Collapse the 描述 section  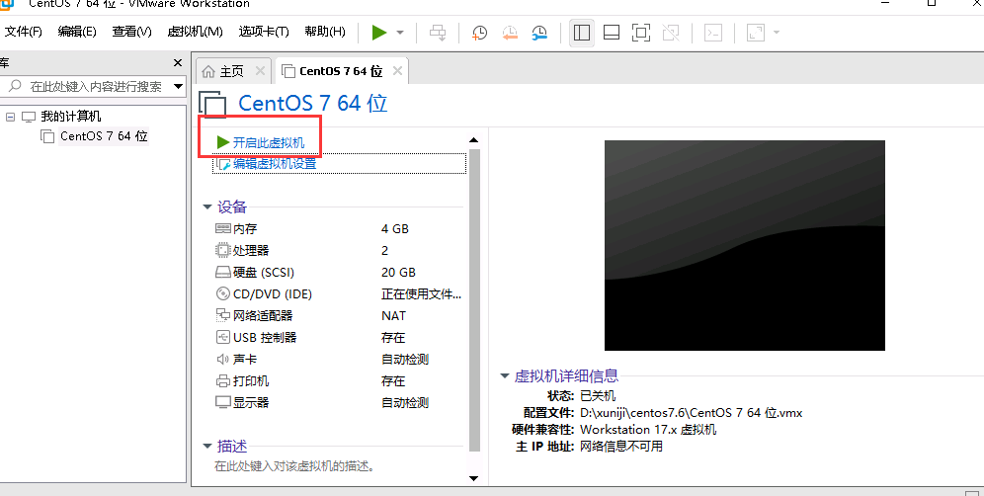(x=207, y=447)
